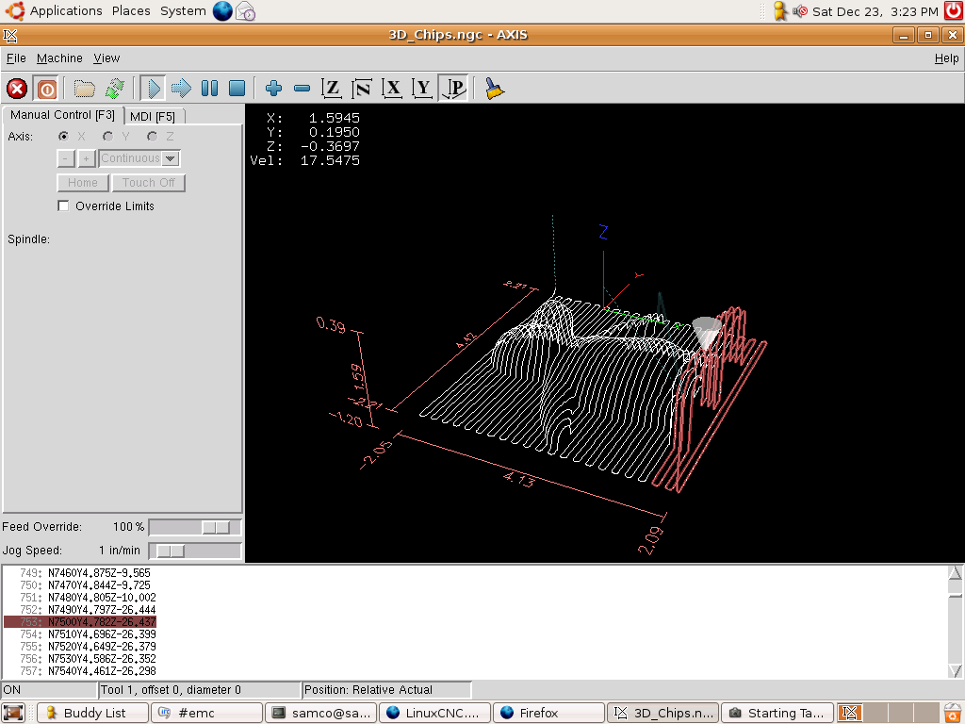
Task: Enable Override Limits checkbox
Action: 63,206
